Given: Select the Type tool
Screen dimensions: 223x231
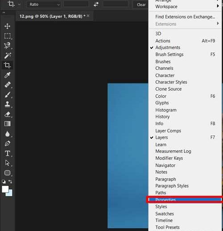Looking at the screenshot, I should (7, 153).
